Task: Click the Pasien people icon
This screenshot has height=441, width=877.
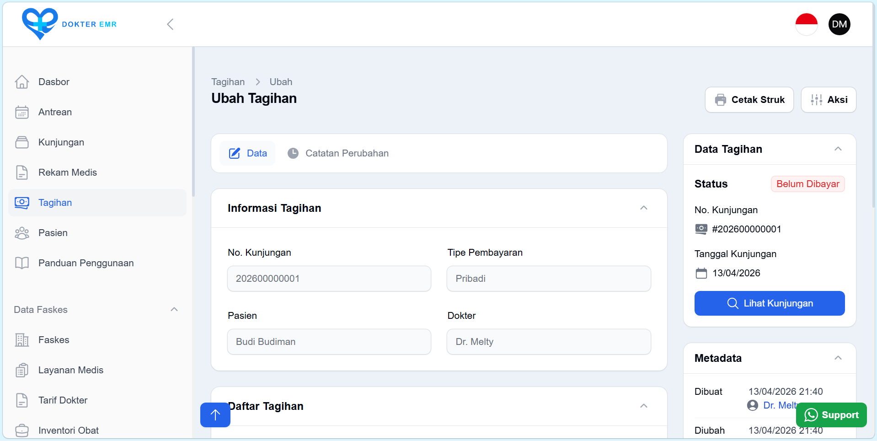Action: [x=22, y=233]
